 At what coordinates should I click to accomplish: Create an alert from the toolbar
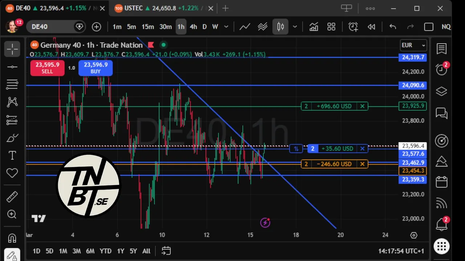[x=353, y=26]
